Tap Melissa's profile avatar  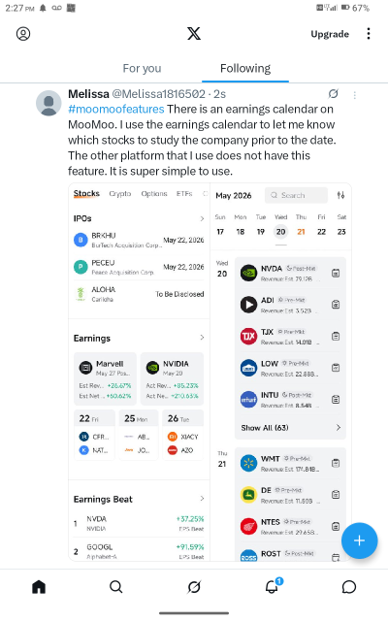(48, 103)
